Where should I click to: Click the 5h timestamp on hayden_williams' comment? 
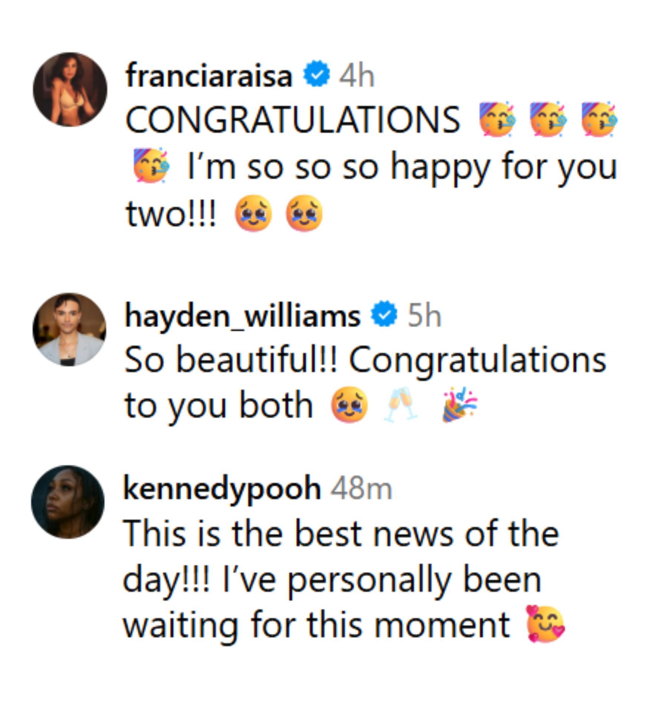pyautogui.click(x=424, y=316)
